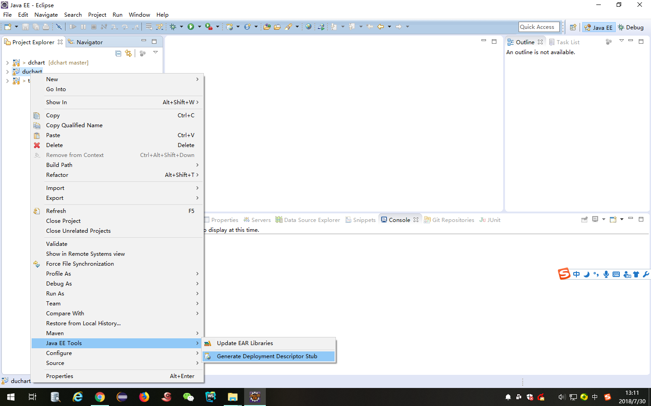This screenshot has width=651, height=406.
Task: Open the Search menu in menu bar
Action: 73,14
